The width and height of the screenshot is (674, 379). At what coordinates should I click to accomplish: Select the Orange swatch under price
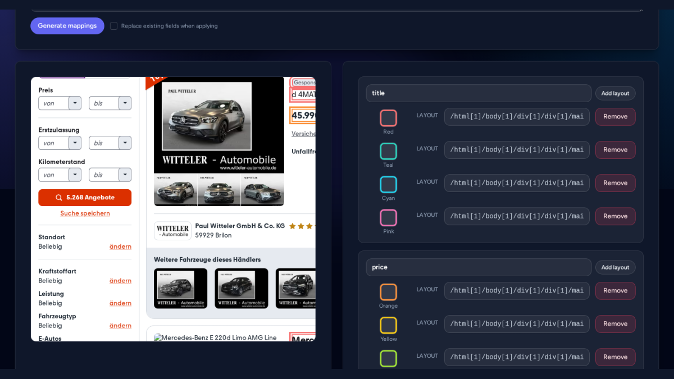(x=388, y=292)
